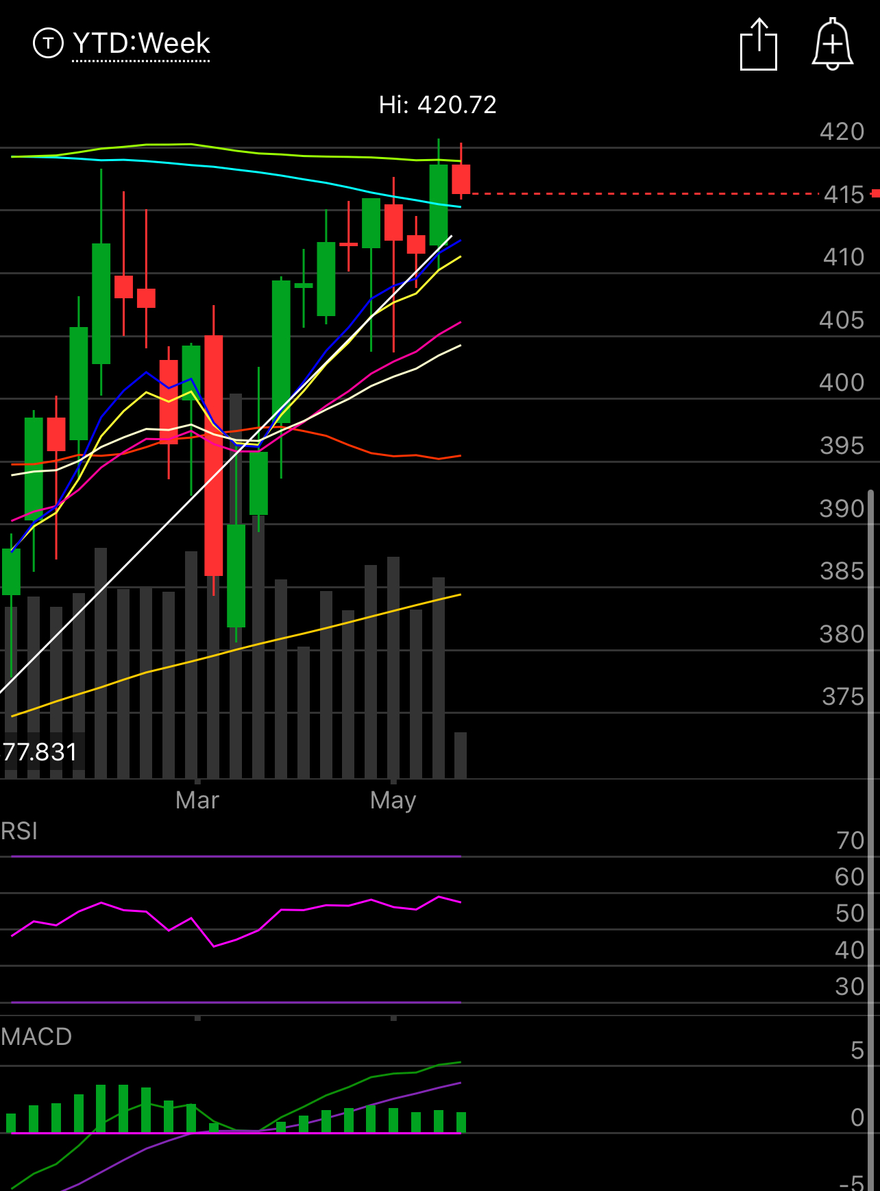
Task: Select the red 415 current price marker
Action: pos(875,194)
